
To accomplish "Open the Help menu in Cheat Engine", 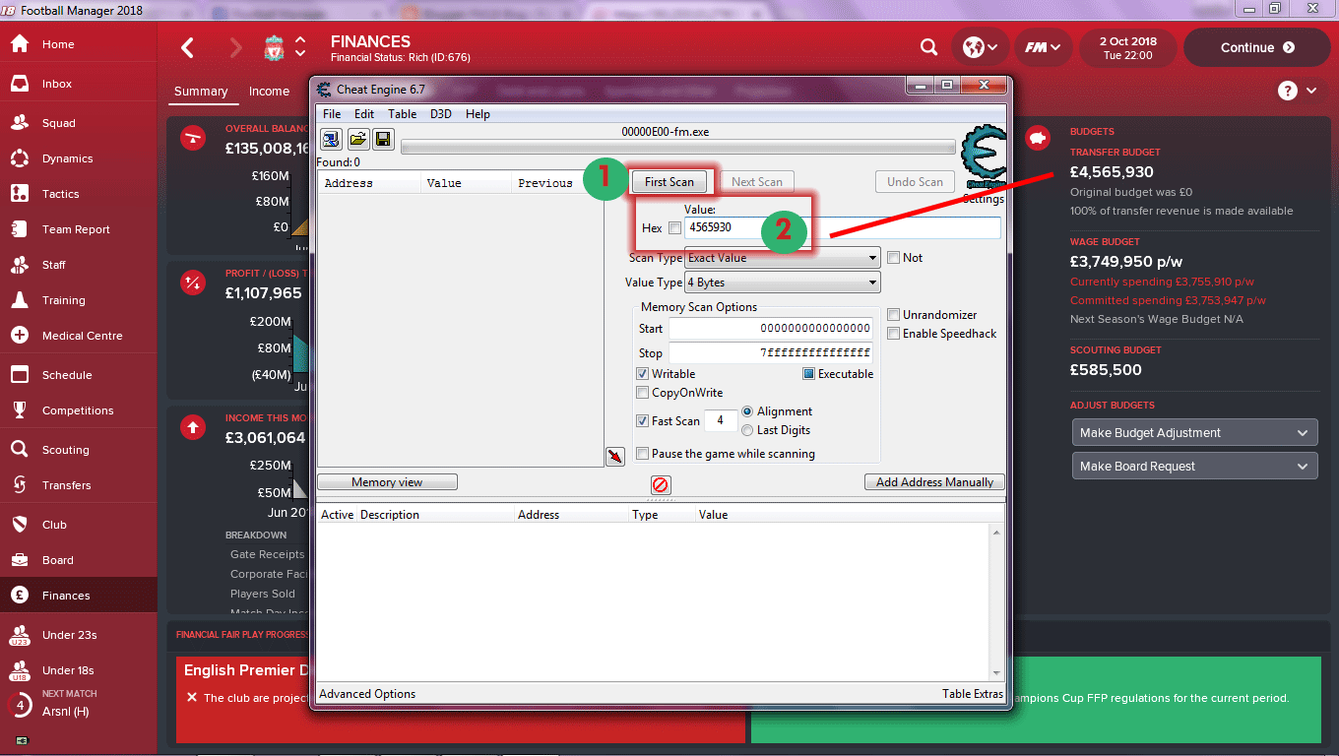I will [x=478, y=114].
